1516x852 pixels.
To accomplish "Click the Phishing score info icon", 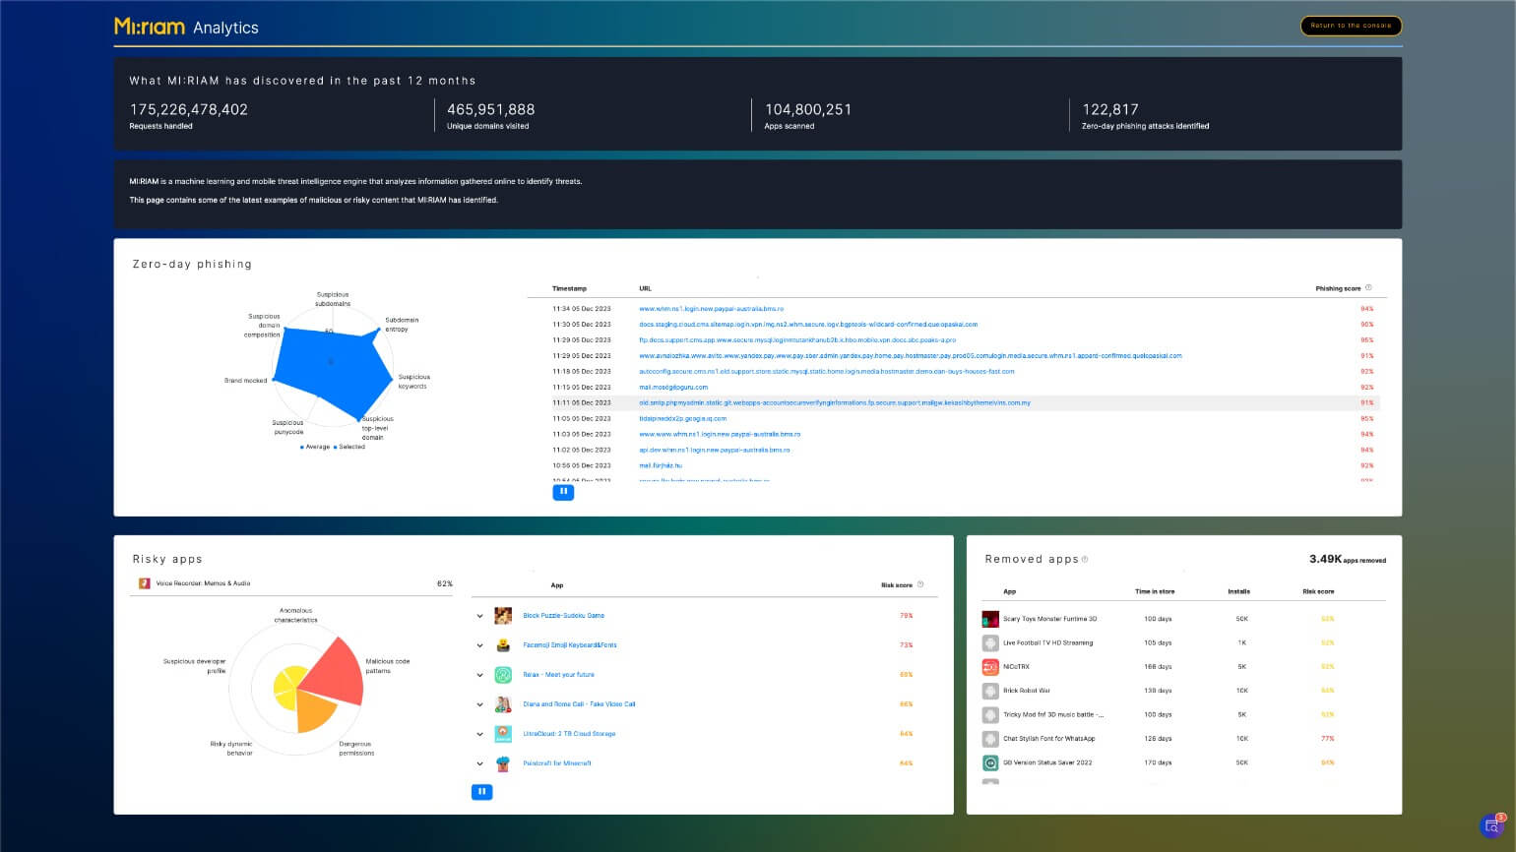I will [x=1368, y=288].
